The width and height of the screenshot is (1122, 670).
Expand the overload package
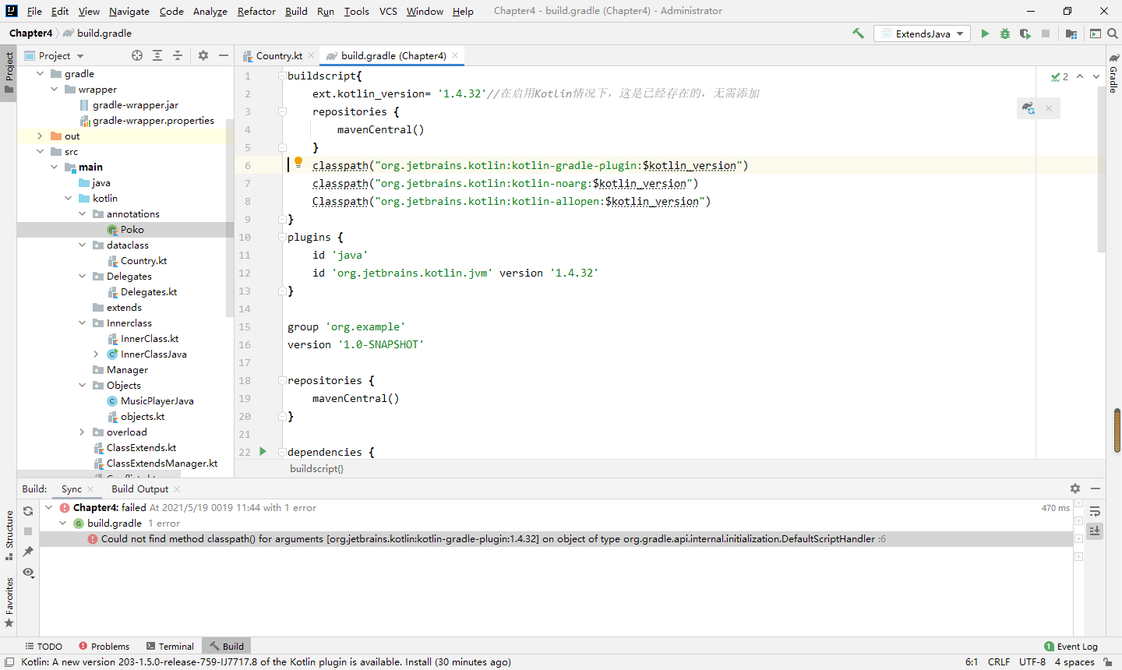tap(82, 432)
